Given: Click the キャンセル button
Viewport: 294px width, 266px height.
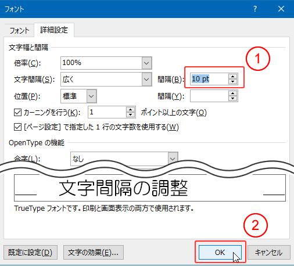Looking at the screenshot, I should pyautogui.click(x=269, y=252).
